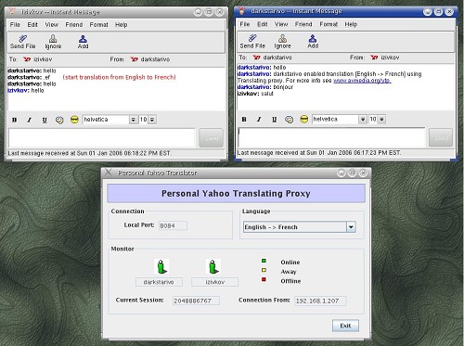Click Yahoo icon next to From darkstarivo
This screenshot has width=464, height=346.
[134, 59]
